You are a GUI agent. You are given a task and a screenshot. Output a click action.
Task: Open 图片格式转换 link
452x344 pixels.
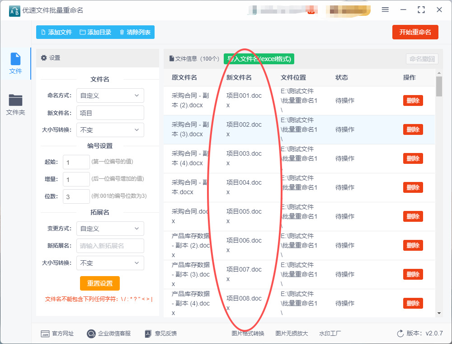(x=248, y=334)
